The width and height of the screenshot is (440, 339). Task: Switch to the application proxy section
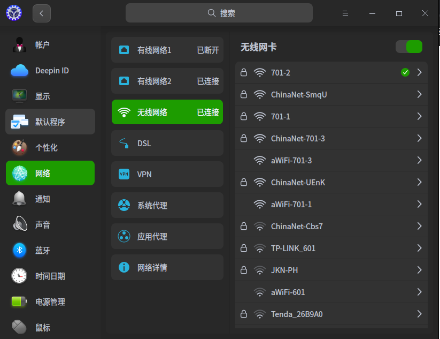(x=167, y=236)
